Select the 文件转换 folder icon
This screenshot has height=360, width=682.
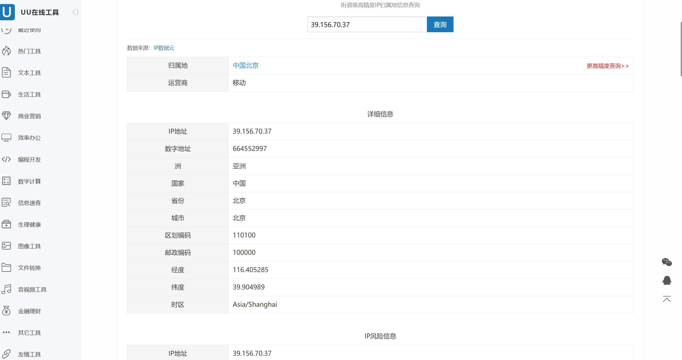pyautogui.click(x=6, y=267)
